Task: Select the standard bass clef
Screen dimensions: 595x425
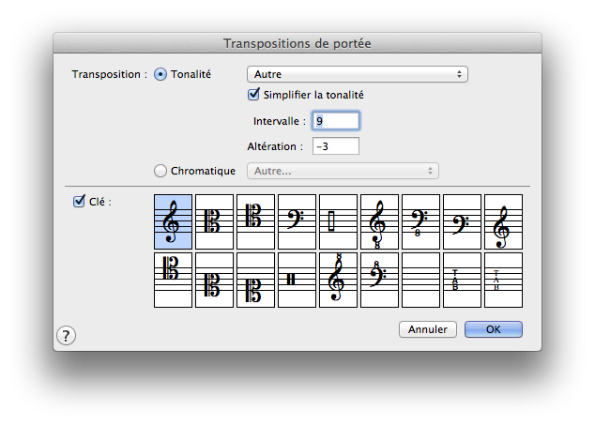Action: point(297,221)
